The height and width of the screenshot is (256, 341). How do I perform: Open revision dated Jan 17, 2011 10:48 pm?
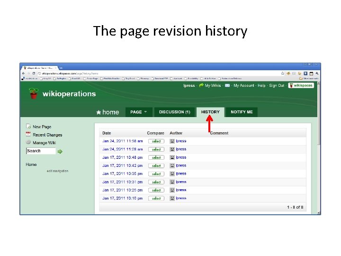(123, 157)
